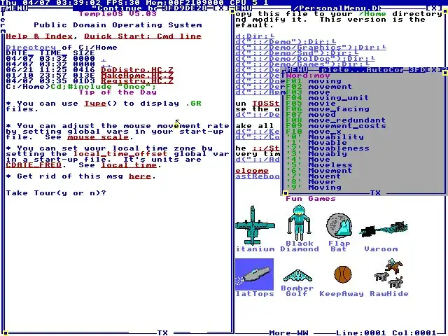This screenshot has height=336, width=448.
Task: Click the Mem value in top bar
Action: coord(185,3)
